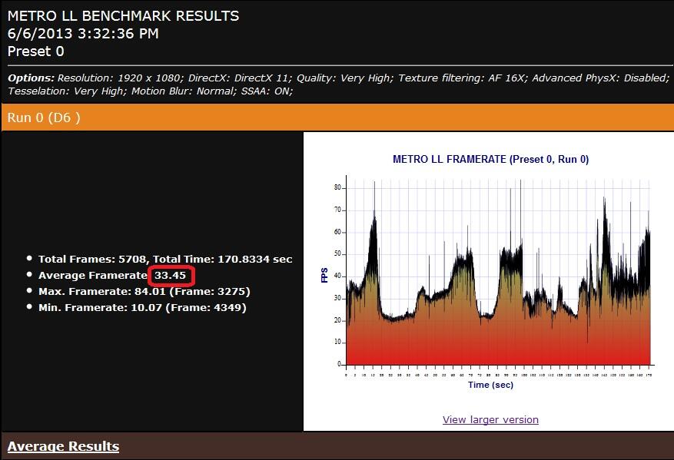The height and width of the screenshot is (460, 674).
Task: Click the 'Time (sec)' axis label
Action: [490, 385]
